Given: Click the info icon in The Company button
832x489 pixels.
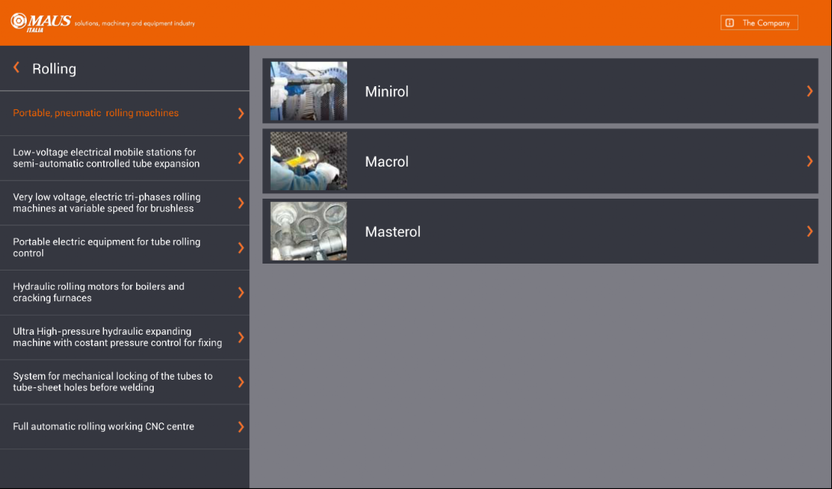Looking at the screenshot, I should click(x=730, y=23).
